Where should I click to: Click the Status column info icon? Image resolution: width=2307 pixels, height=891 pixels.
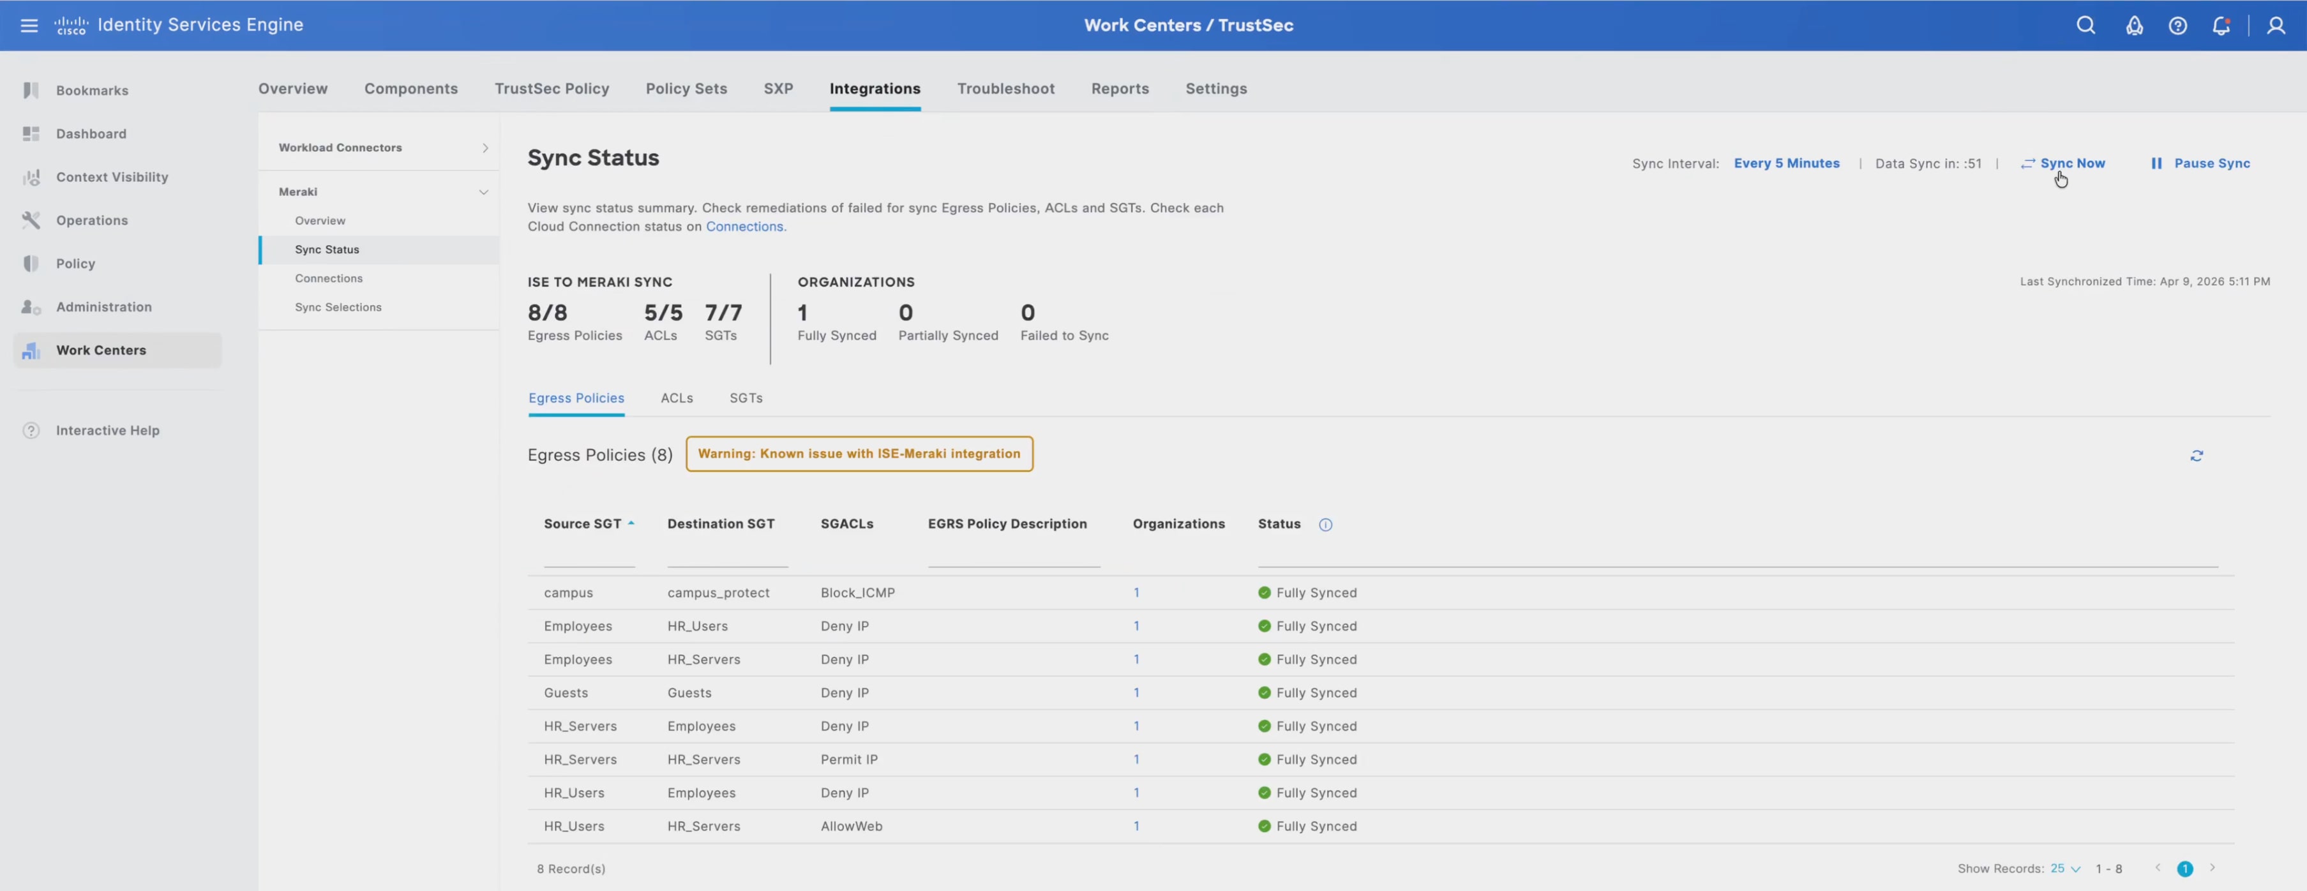(1325, 525)
